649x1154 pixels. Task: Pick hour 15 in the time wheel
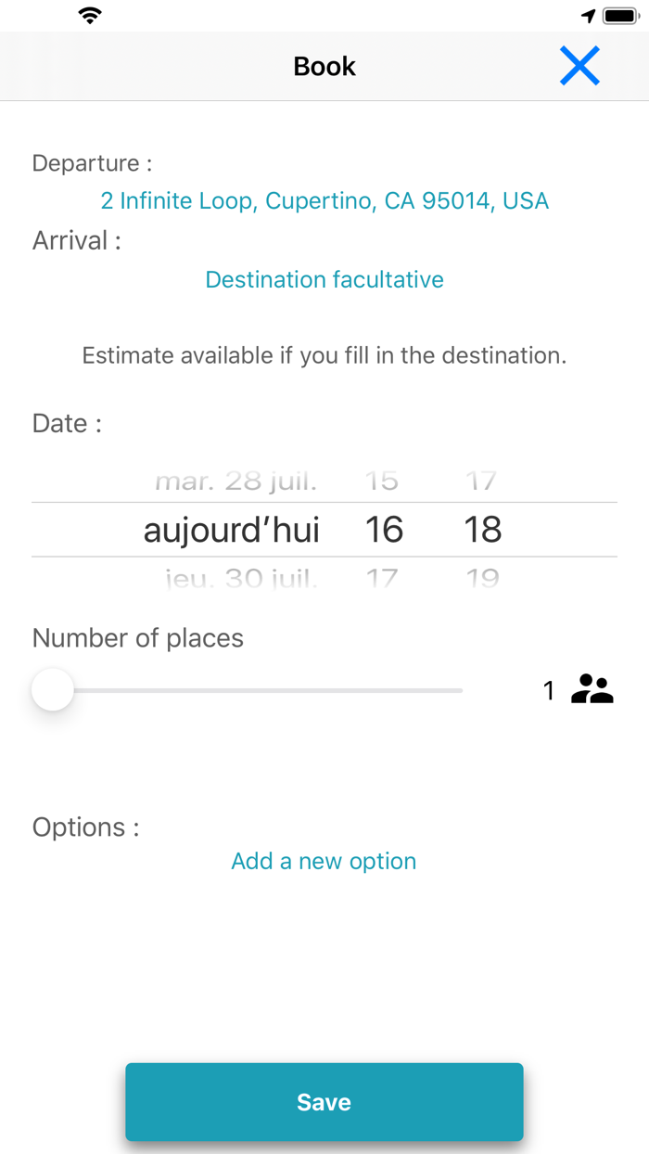click(382, 481)
